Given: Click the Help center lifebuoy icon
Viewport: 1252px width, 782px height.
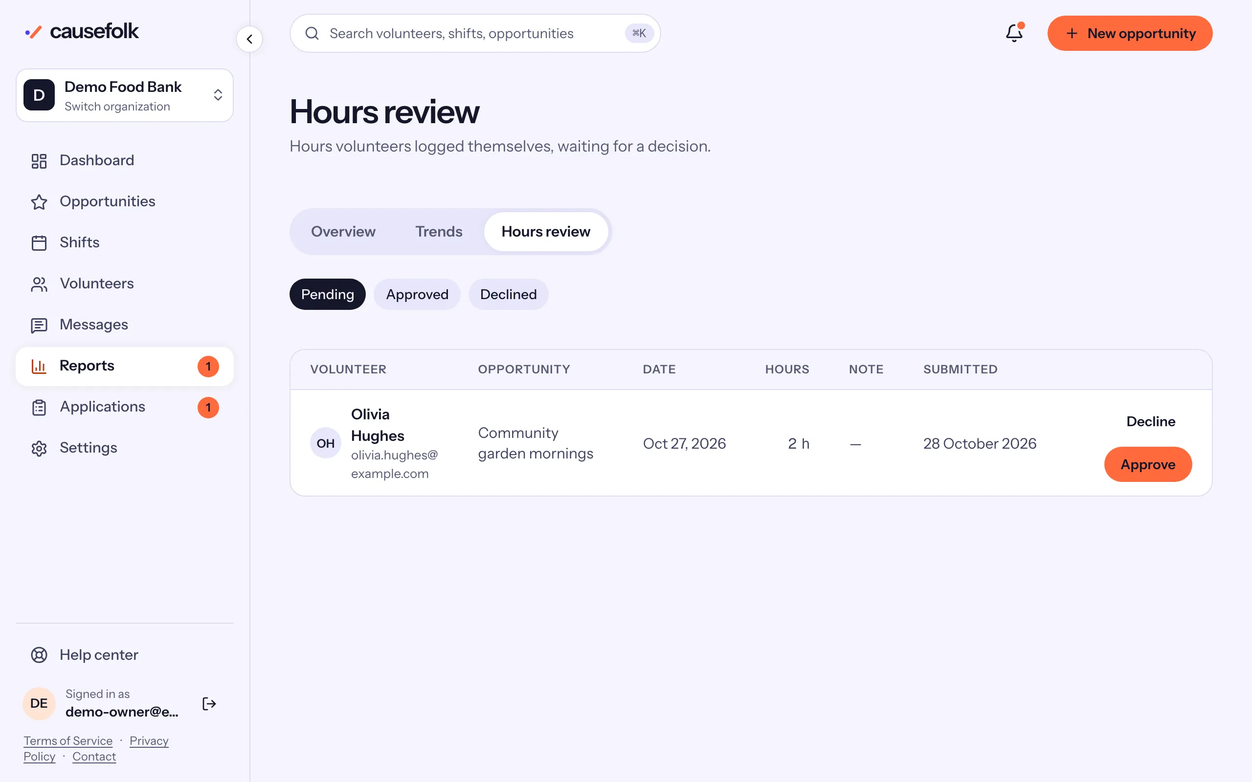Looking at the screenshot, I should (x=39, y=655).
